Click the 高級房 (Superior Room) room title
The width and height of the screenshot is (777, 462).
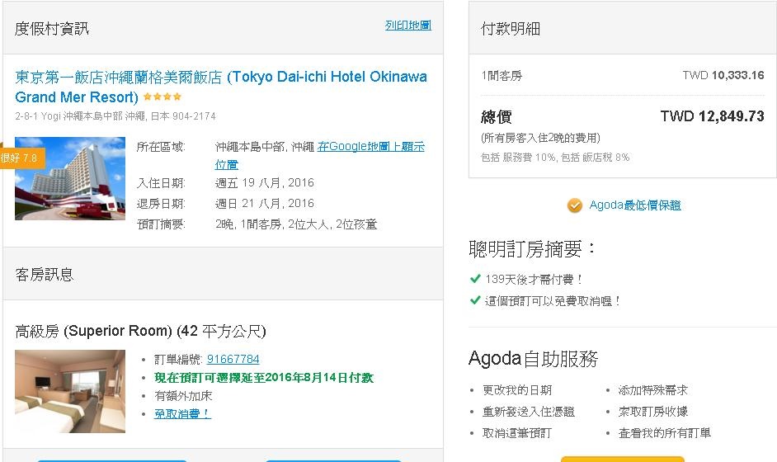tap(140, 331)
